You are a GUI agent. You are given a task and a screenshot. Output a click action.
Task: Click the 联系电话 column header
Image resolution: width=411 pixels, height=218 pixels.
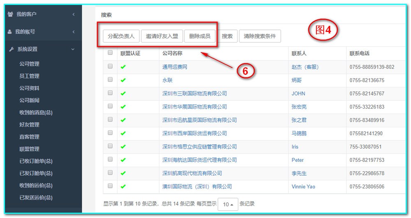pos(359,53)
